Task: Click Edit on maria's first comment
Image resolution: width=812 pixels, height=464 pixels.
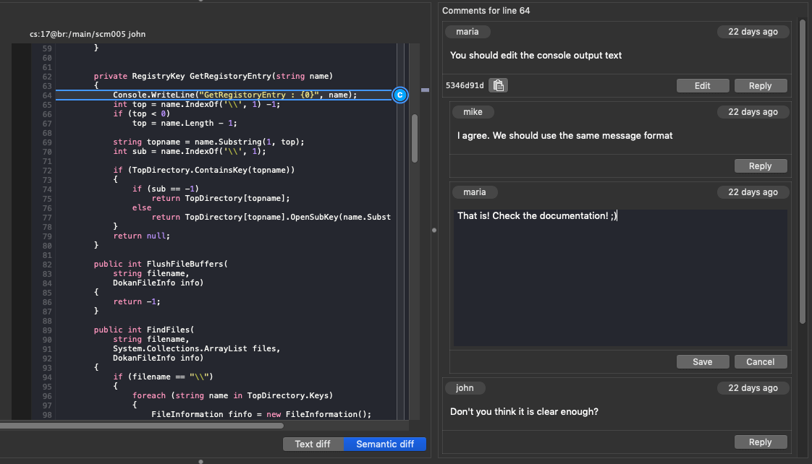Action: click(702, 86)
